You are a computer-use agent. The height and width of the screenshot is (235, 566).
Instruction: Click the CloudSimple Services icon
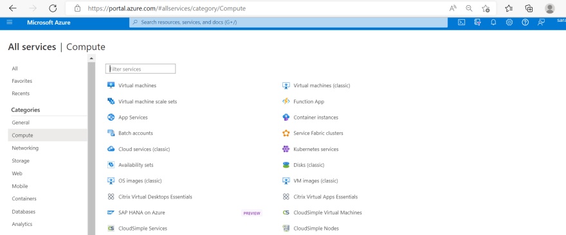pyautogui.click(x=111, y=228)
